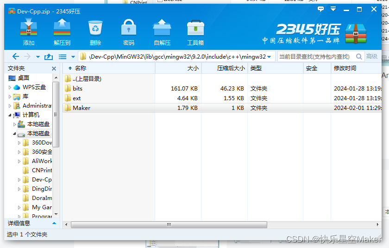Click the 添加 (Add) toolbar icon
Image resolution: width=389 pixels, height=248 pixels.
point(29,27)
